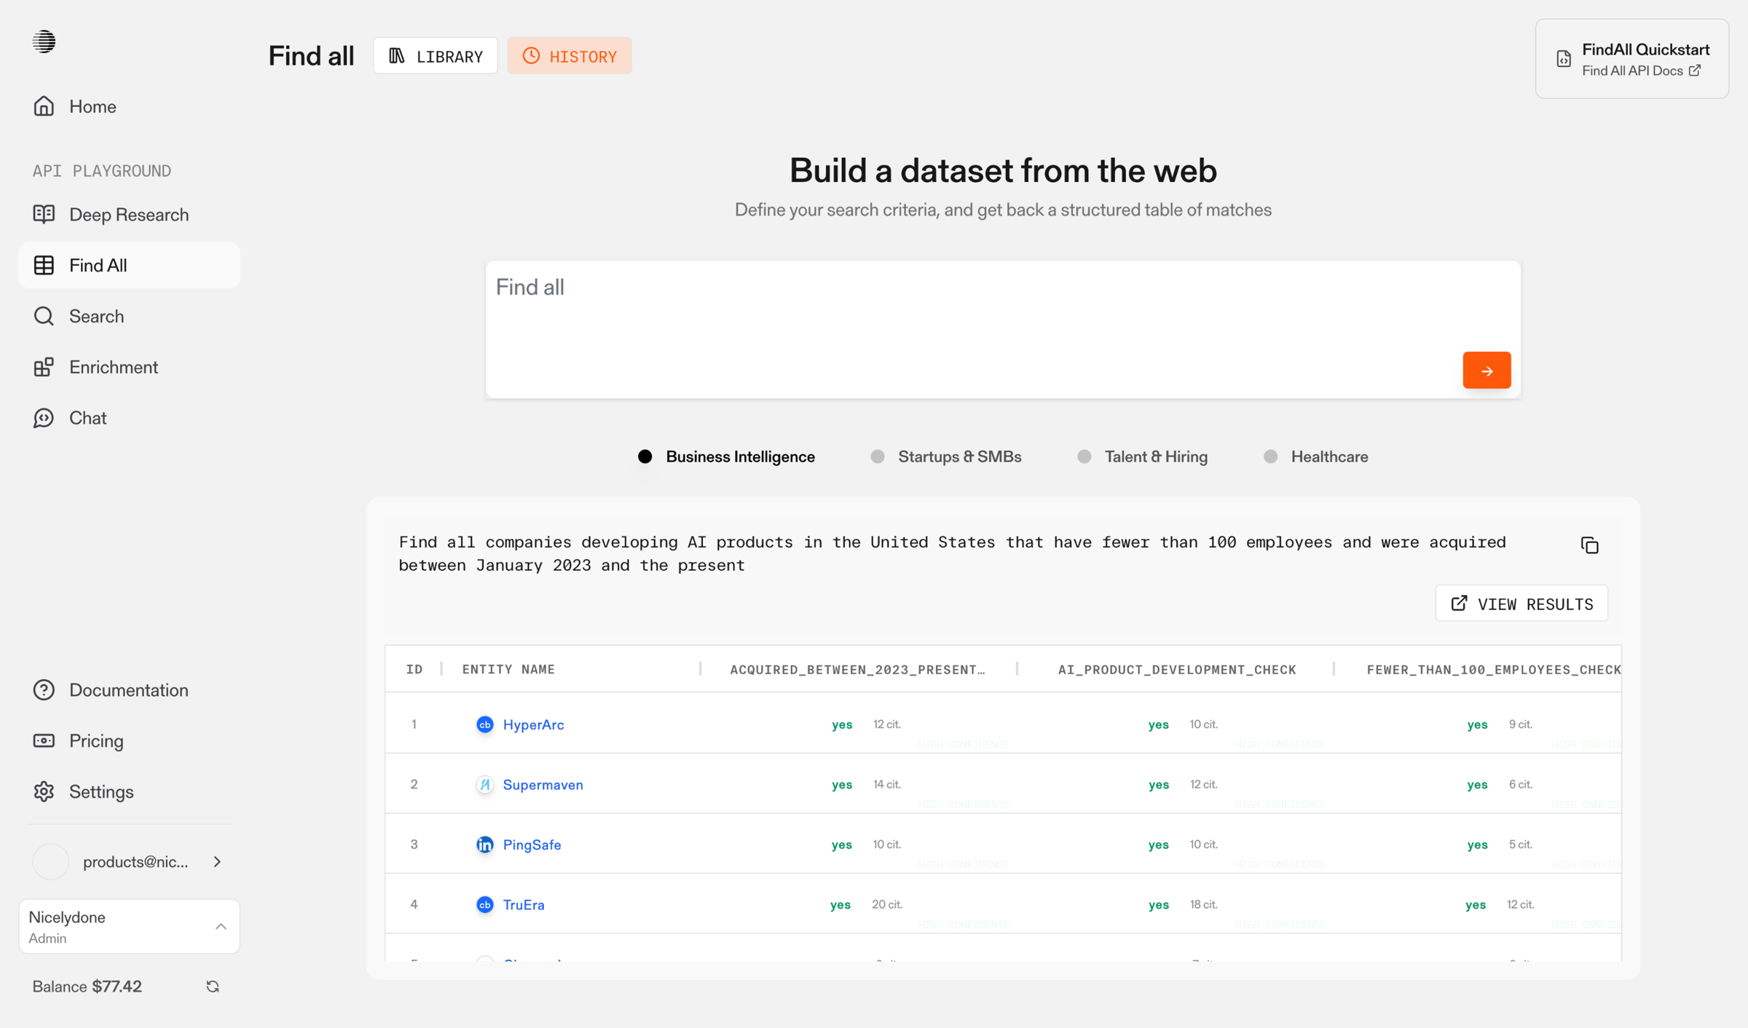The height and width of the screenshot is (1028, 1748).
Task: Open Chat in the sidebar
Action: (x=129, y=418)
